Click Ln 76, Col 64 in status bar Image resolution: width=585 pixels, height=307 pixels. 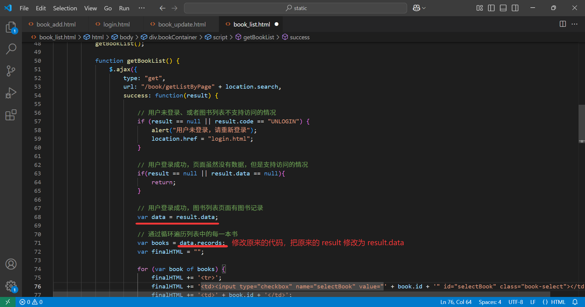456,302
